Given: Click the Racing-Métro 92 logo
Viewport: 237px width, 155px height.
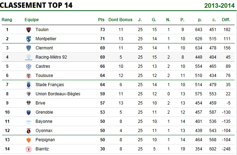Looking at the screenshot, I should click(x=29, y=57).
